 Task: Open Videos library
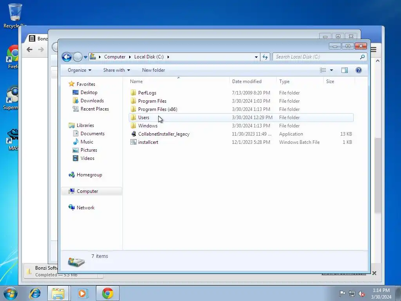click(x=87, y=158)
